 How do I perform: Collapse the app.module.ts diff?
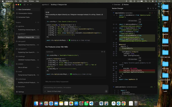tap(155, 13)
